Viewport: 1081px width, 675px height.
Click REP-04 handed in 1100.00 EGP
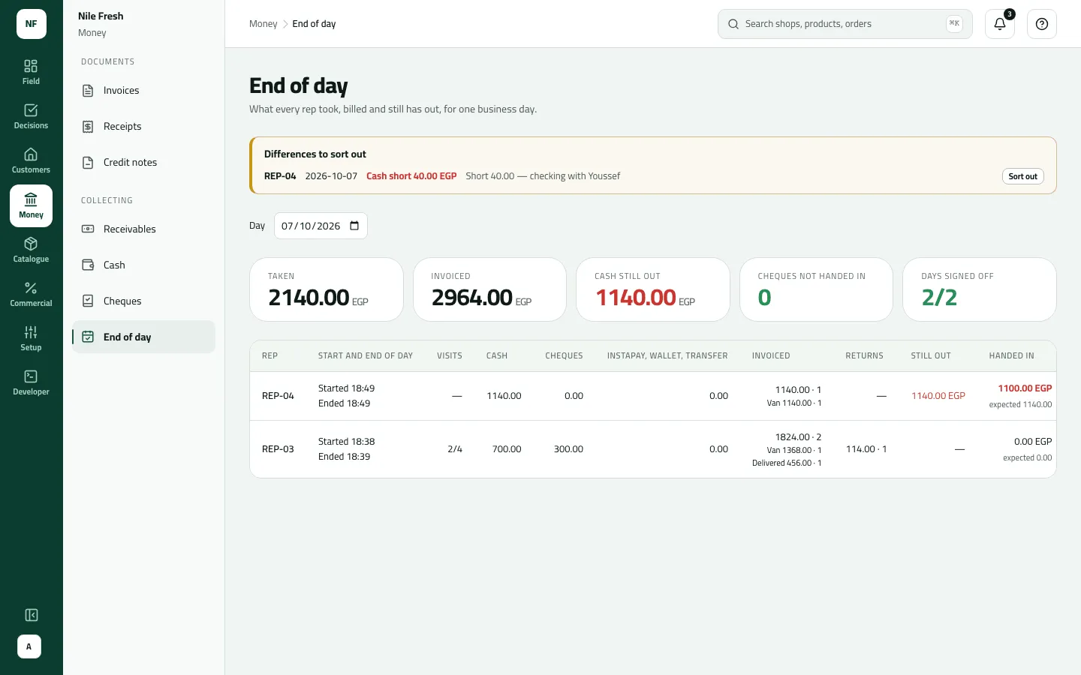(x=1025, y=388)
